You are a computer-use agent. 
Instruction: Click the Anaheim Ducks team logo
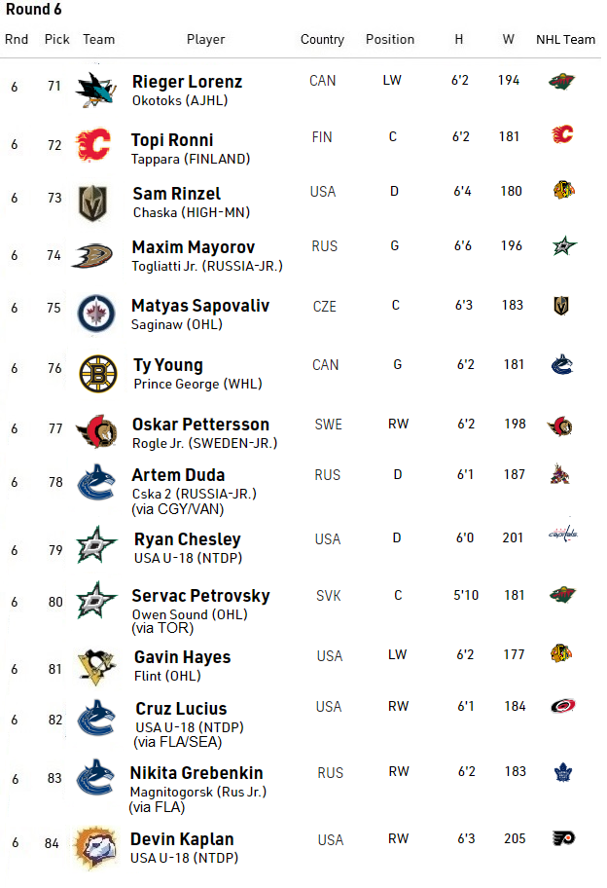[x=96, y=254]
